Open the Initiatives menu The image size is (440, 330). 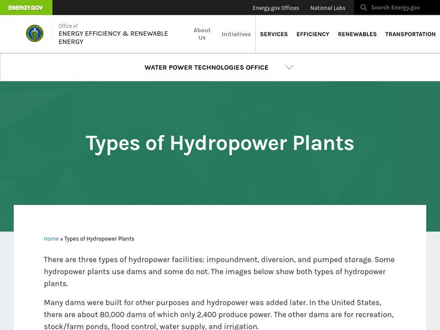[236, 34]
